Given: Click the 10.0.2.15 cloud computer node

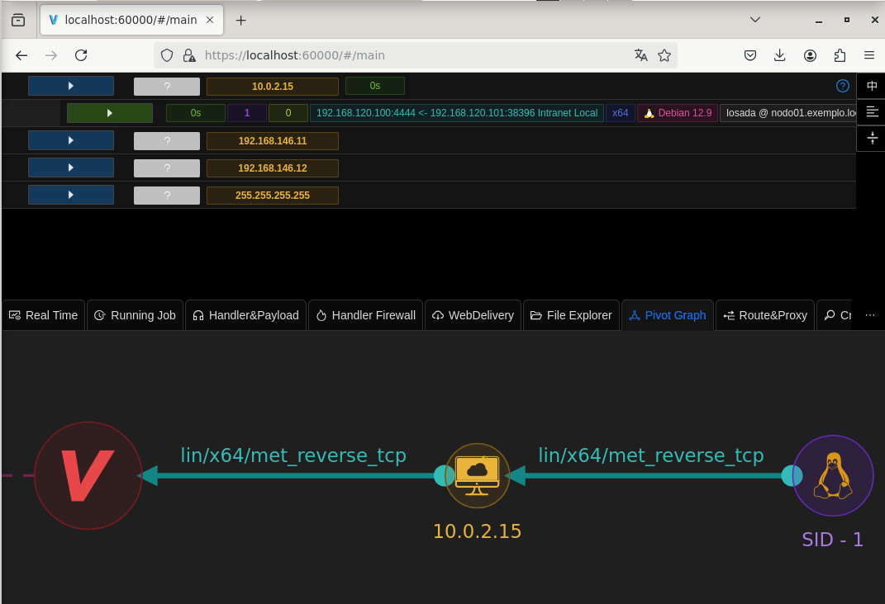Looking at the screenshot, I should coord(478,475).
